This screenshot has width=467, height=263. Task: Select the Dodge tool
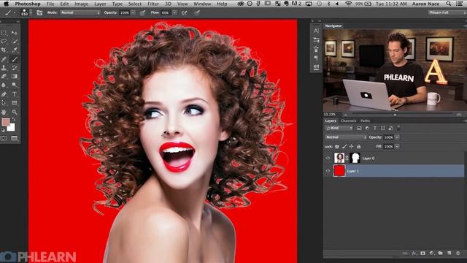point(14,85)
